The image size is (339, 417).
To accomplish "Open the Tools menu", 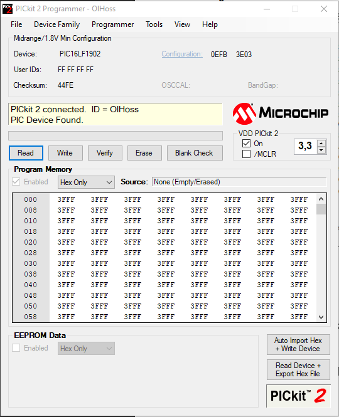I will pyautogui.click(x=154, y=24).
